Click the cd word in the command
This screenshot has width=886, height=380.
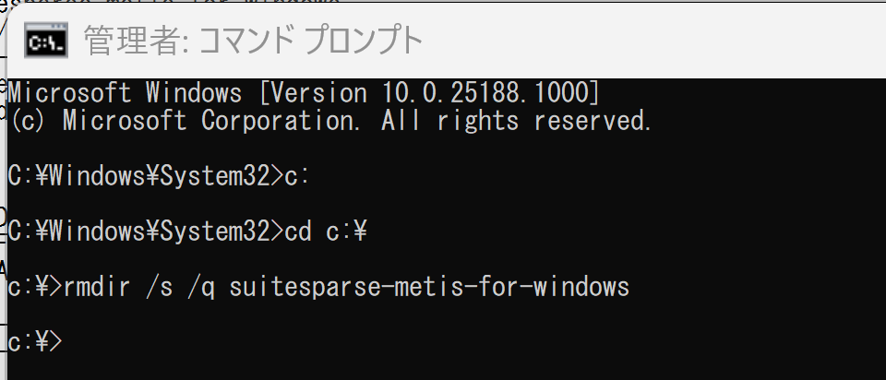(298, 232)
